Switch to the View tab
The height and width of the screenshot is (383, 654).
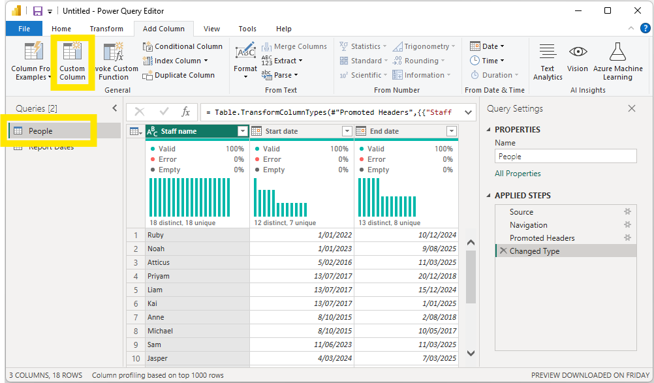pyautogui.click(x=211, y=29)
